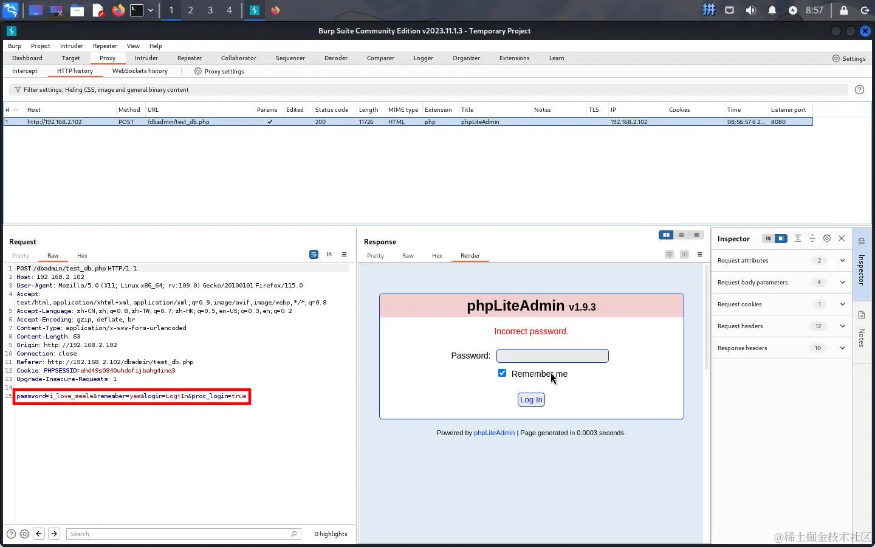This screenshot has height=547, width=875.
Task: Open the Request panel options menu
Action: point(344,255)
